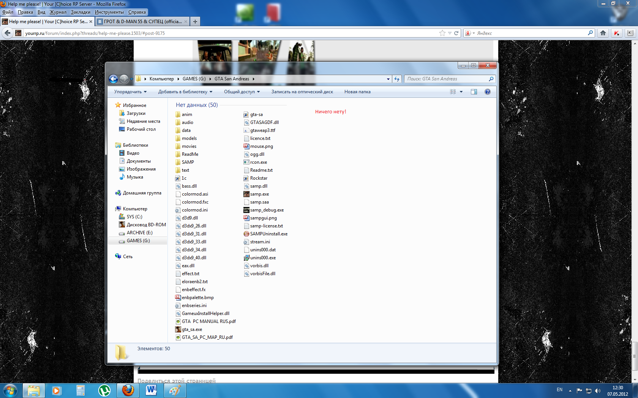Viewport: 638px width, 398px height.
Task: Click the Explorer forward arrow button
Action: pyautogui.click(x=124, y=79)
